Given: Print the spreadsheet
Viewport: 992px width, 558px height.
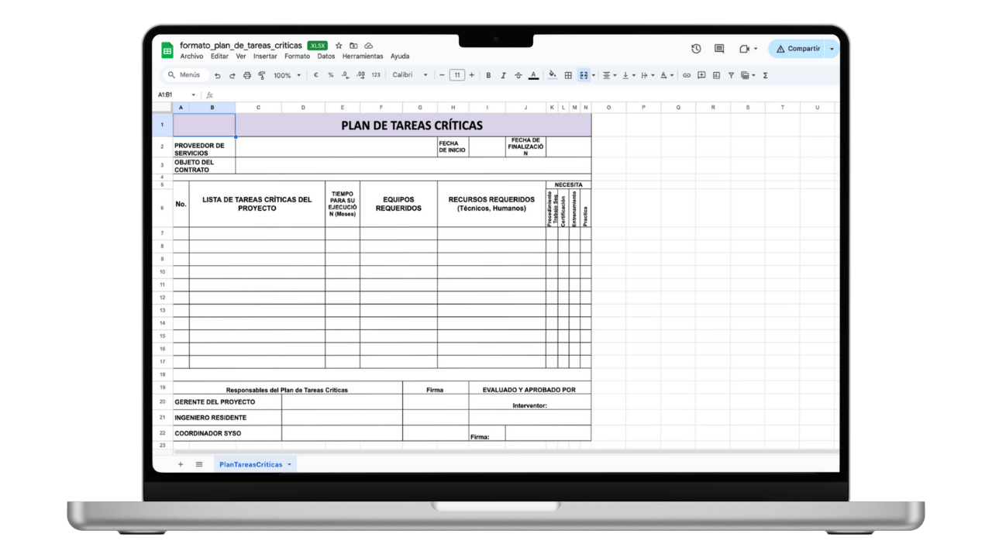Looking at the screenshot, I should tap(247, 75).
